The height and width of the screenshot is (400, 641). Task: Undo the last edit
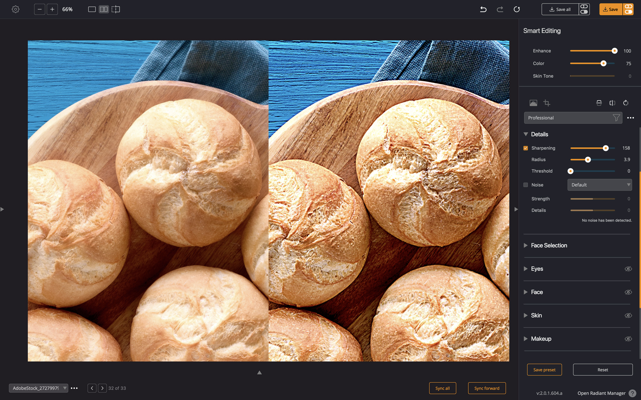pyautogui.click(x=483, y=9)
